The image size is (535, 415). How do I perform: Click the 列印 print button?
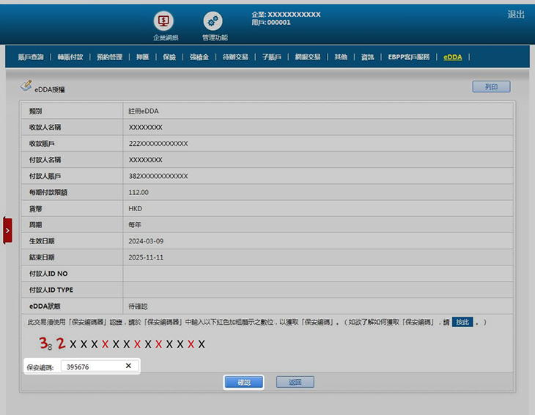pyautogui.click(x=491, y=87)
